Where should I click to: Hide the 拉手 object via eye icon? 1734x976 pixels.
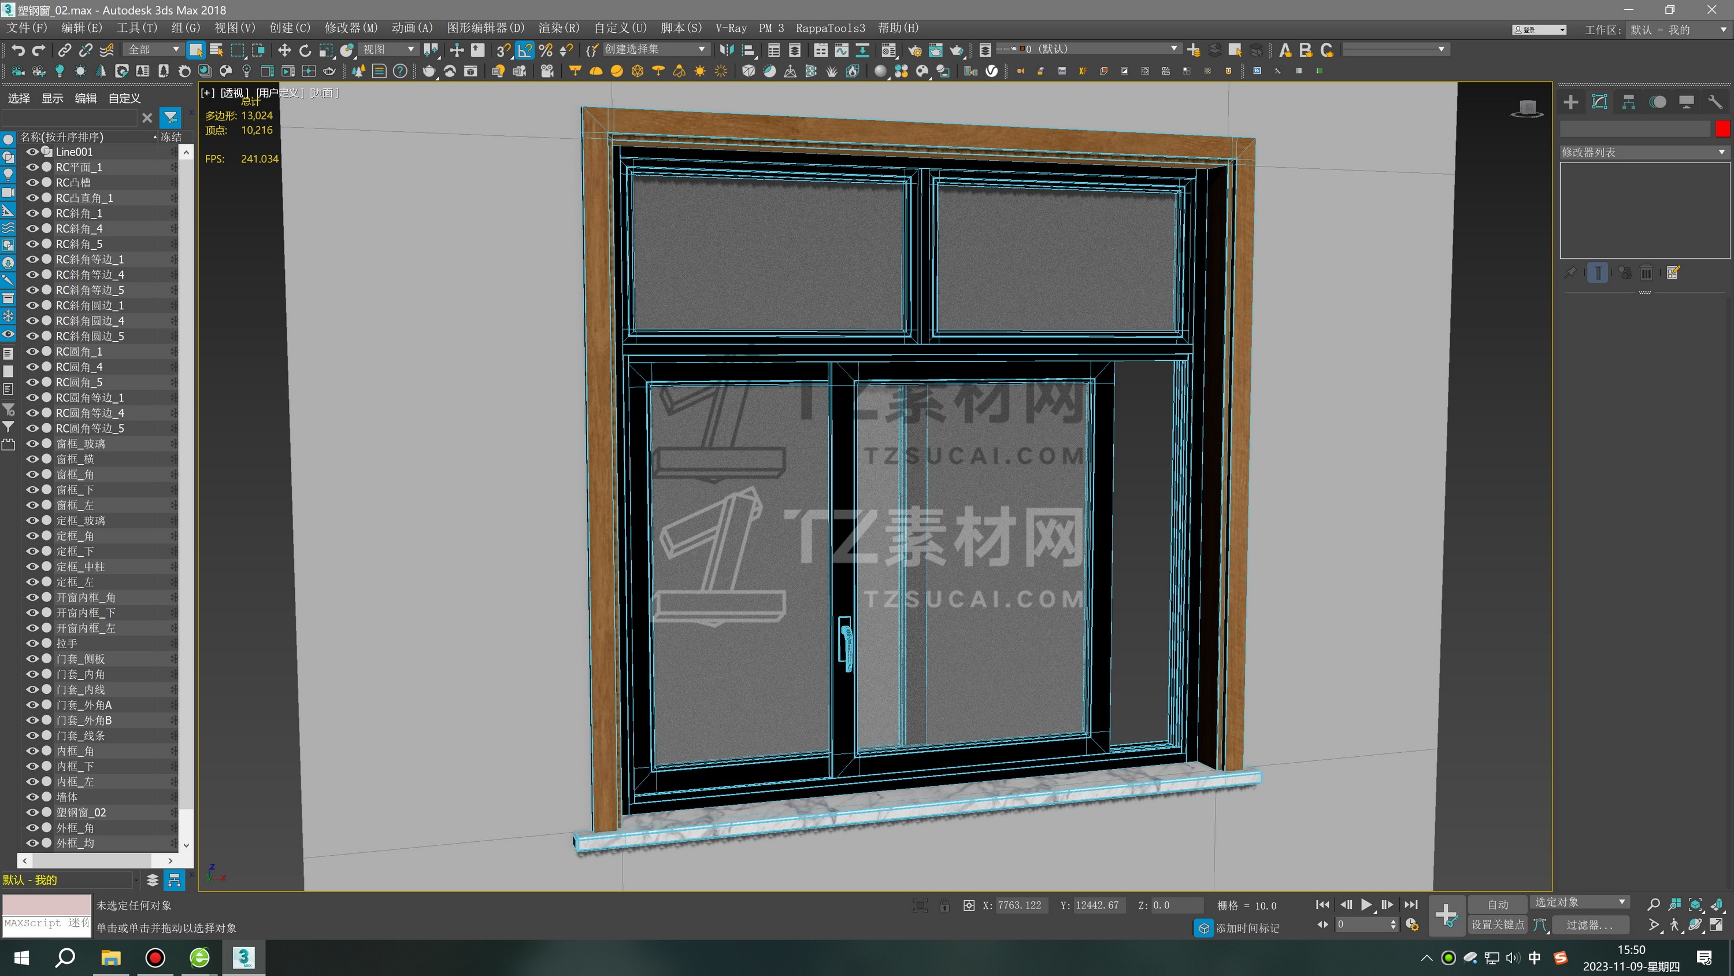(x=32, y=644)
